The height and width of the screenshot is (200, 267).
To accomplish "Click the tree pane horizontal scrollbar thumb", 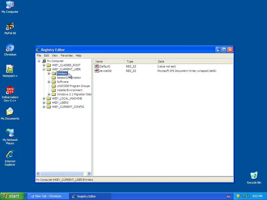I will point(62,174).
